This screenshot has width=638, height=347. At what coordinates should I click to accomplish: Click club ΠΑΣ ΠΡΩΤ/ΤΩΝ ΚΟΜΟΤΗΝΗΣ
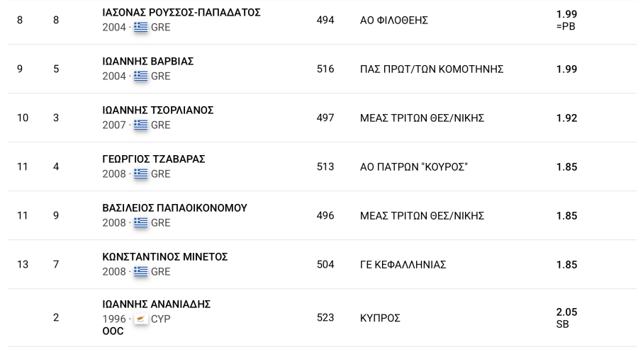tap(432, 69)
